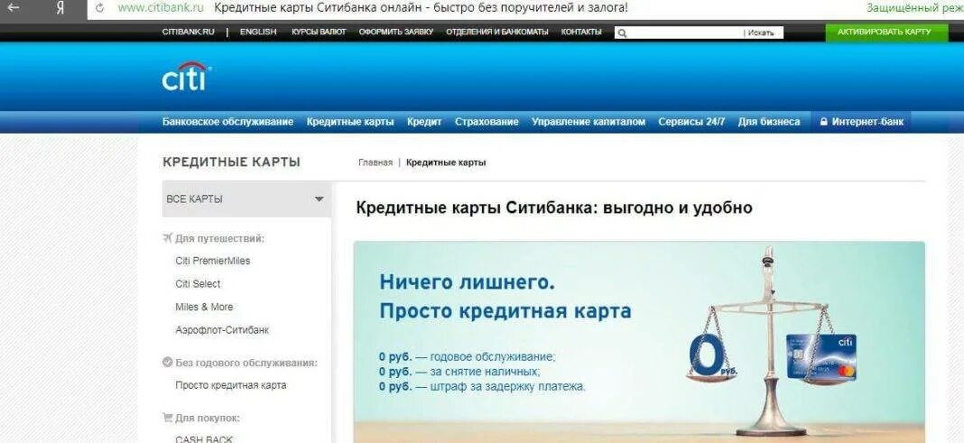Click the '0 руб. — за снятие наличных' line
The image size is (964, 443).
click(x=459, y=372)
